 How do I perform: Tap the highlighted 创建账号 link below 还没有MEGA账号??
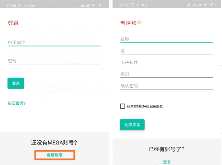pyautogui.click(x=55, y=155)
